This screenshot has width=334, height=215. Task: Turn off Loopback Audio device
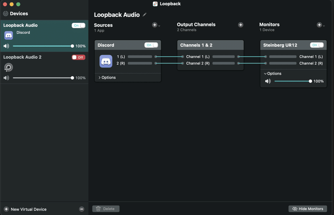[x=78, y=25]
